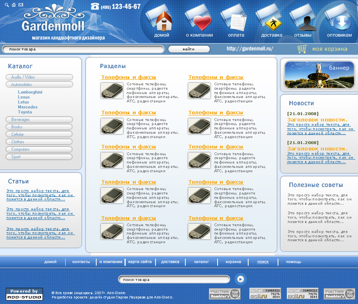The height and width of the screenshot is (304, 358).
Task: Open the second Заголовок новости headline
Action: [x=317, y=149]
